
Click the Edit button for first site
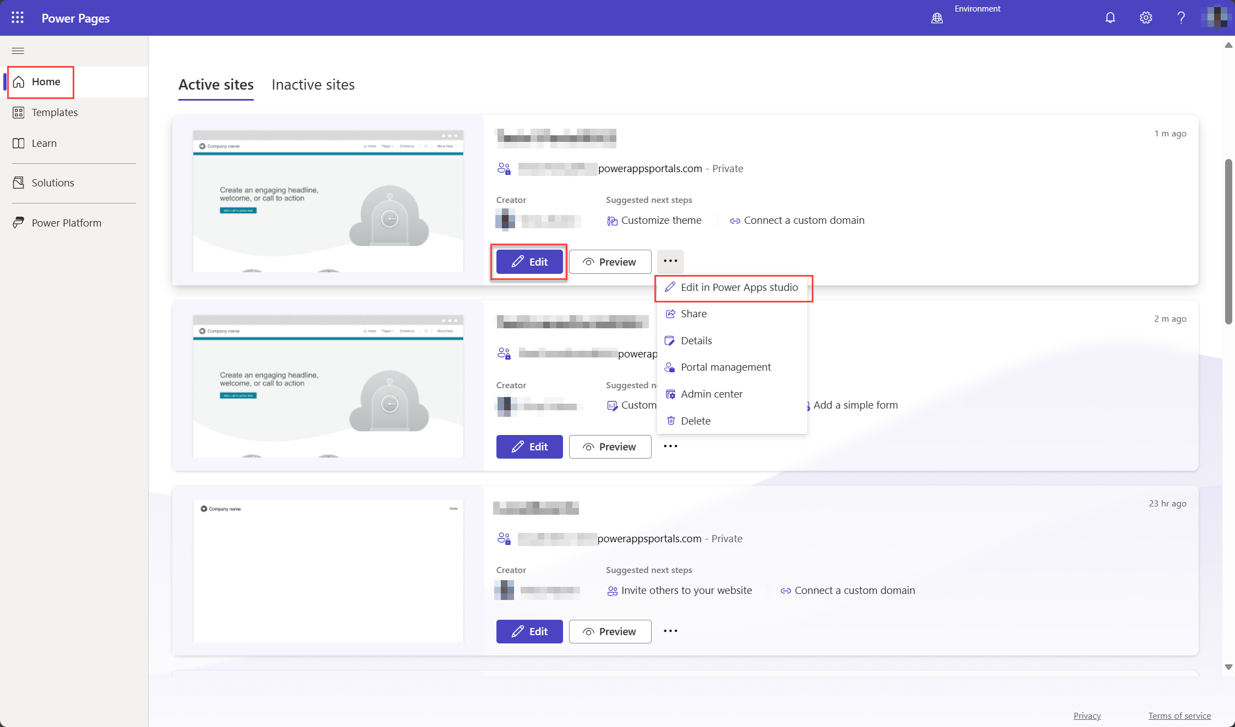[x=529, y=261]
